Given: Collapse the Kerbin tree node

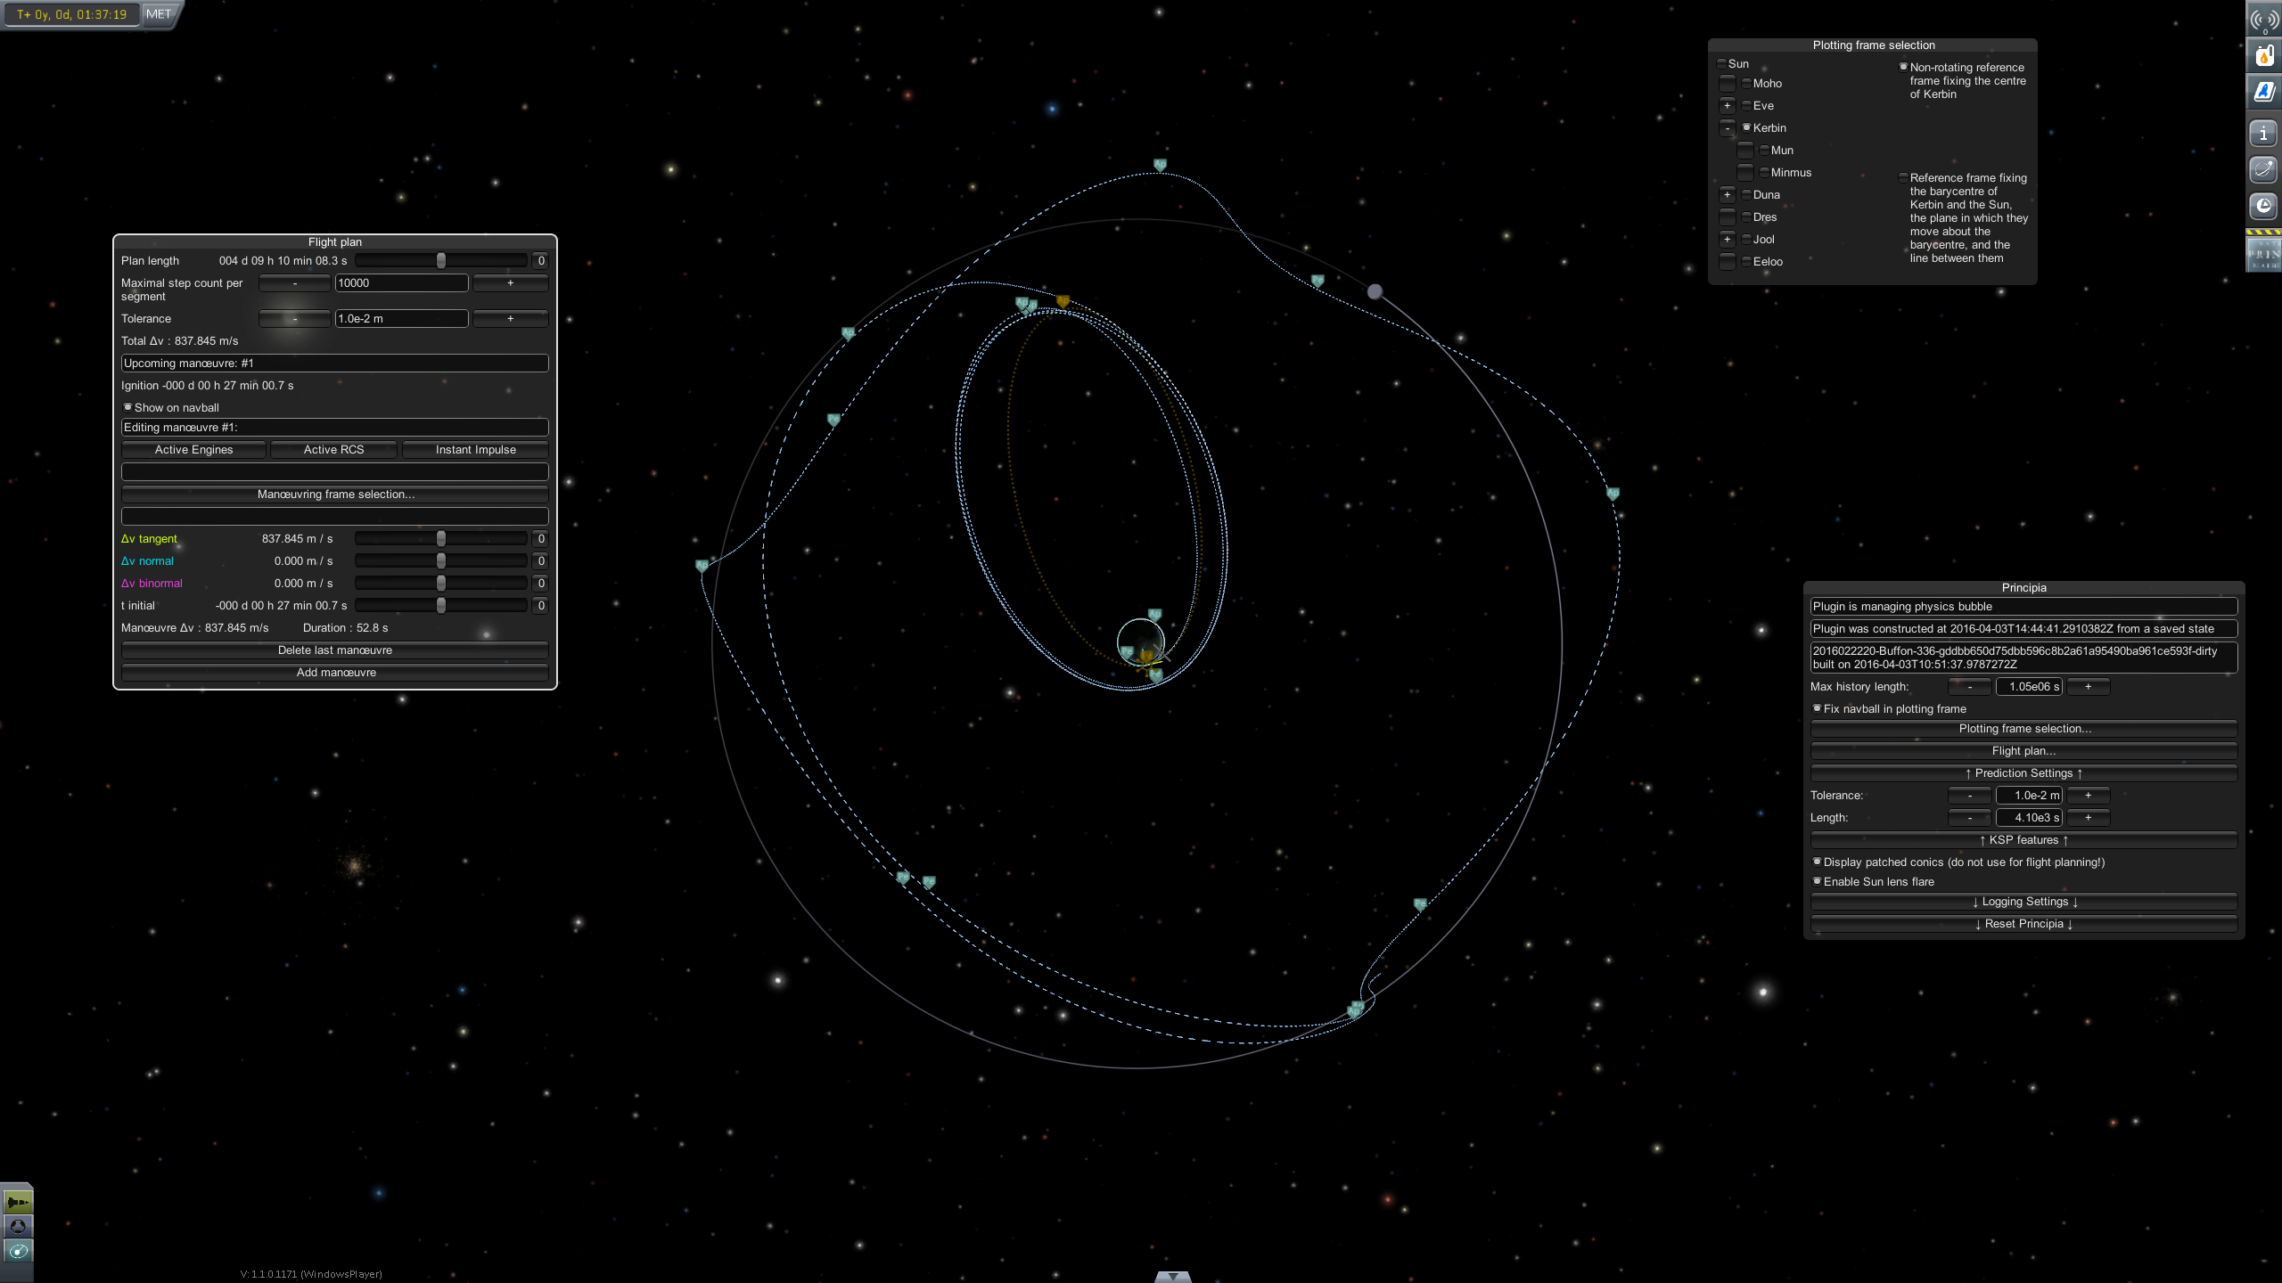Looking at the screenshot, I should click(x=1727, y=127).
